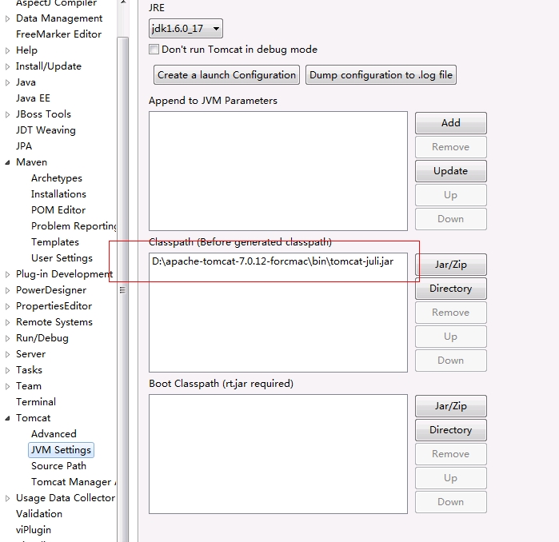Click Dump configuration to .log file
The image size is (559, 542).
pyautogui.click(x=381, y=75)
